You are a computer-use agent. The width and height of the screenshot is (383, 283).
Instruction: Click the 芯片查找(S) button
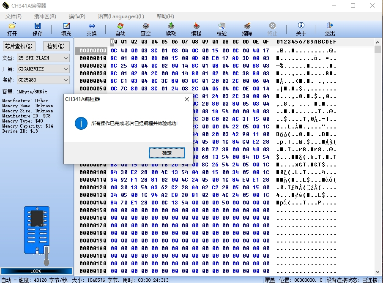pyautogui.click(x=19, y=46)
